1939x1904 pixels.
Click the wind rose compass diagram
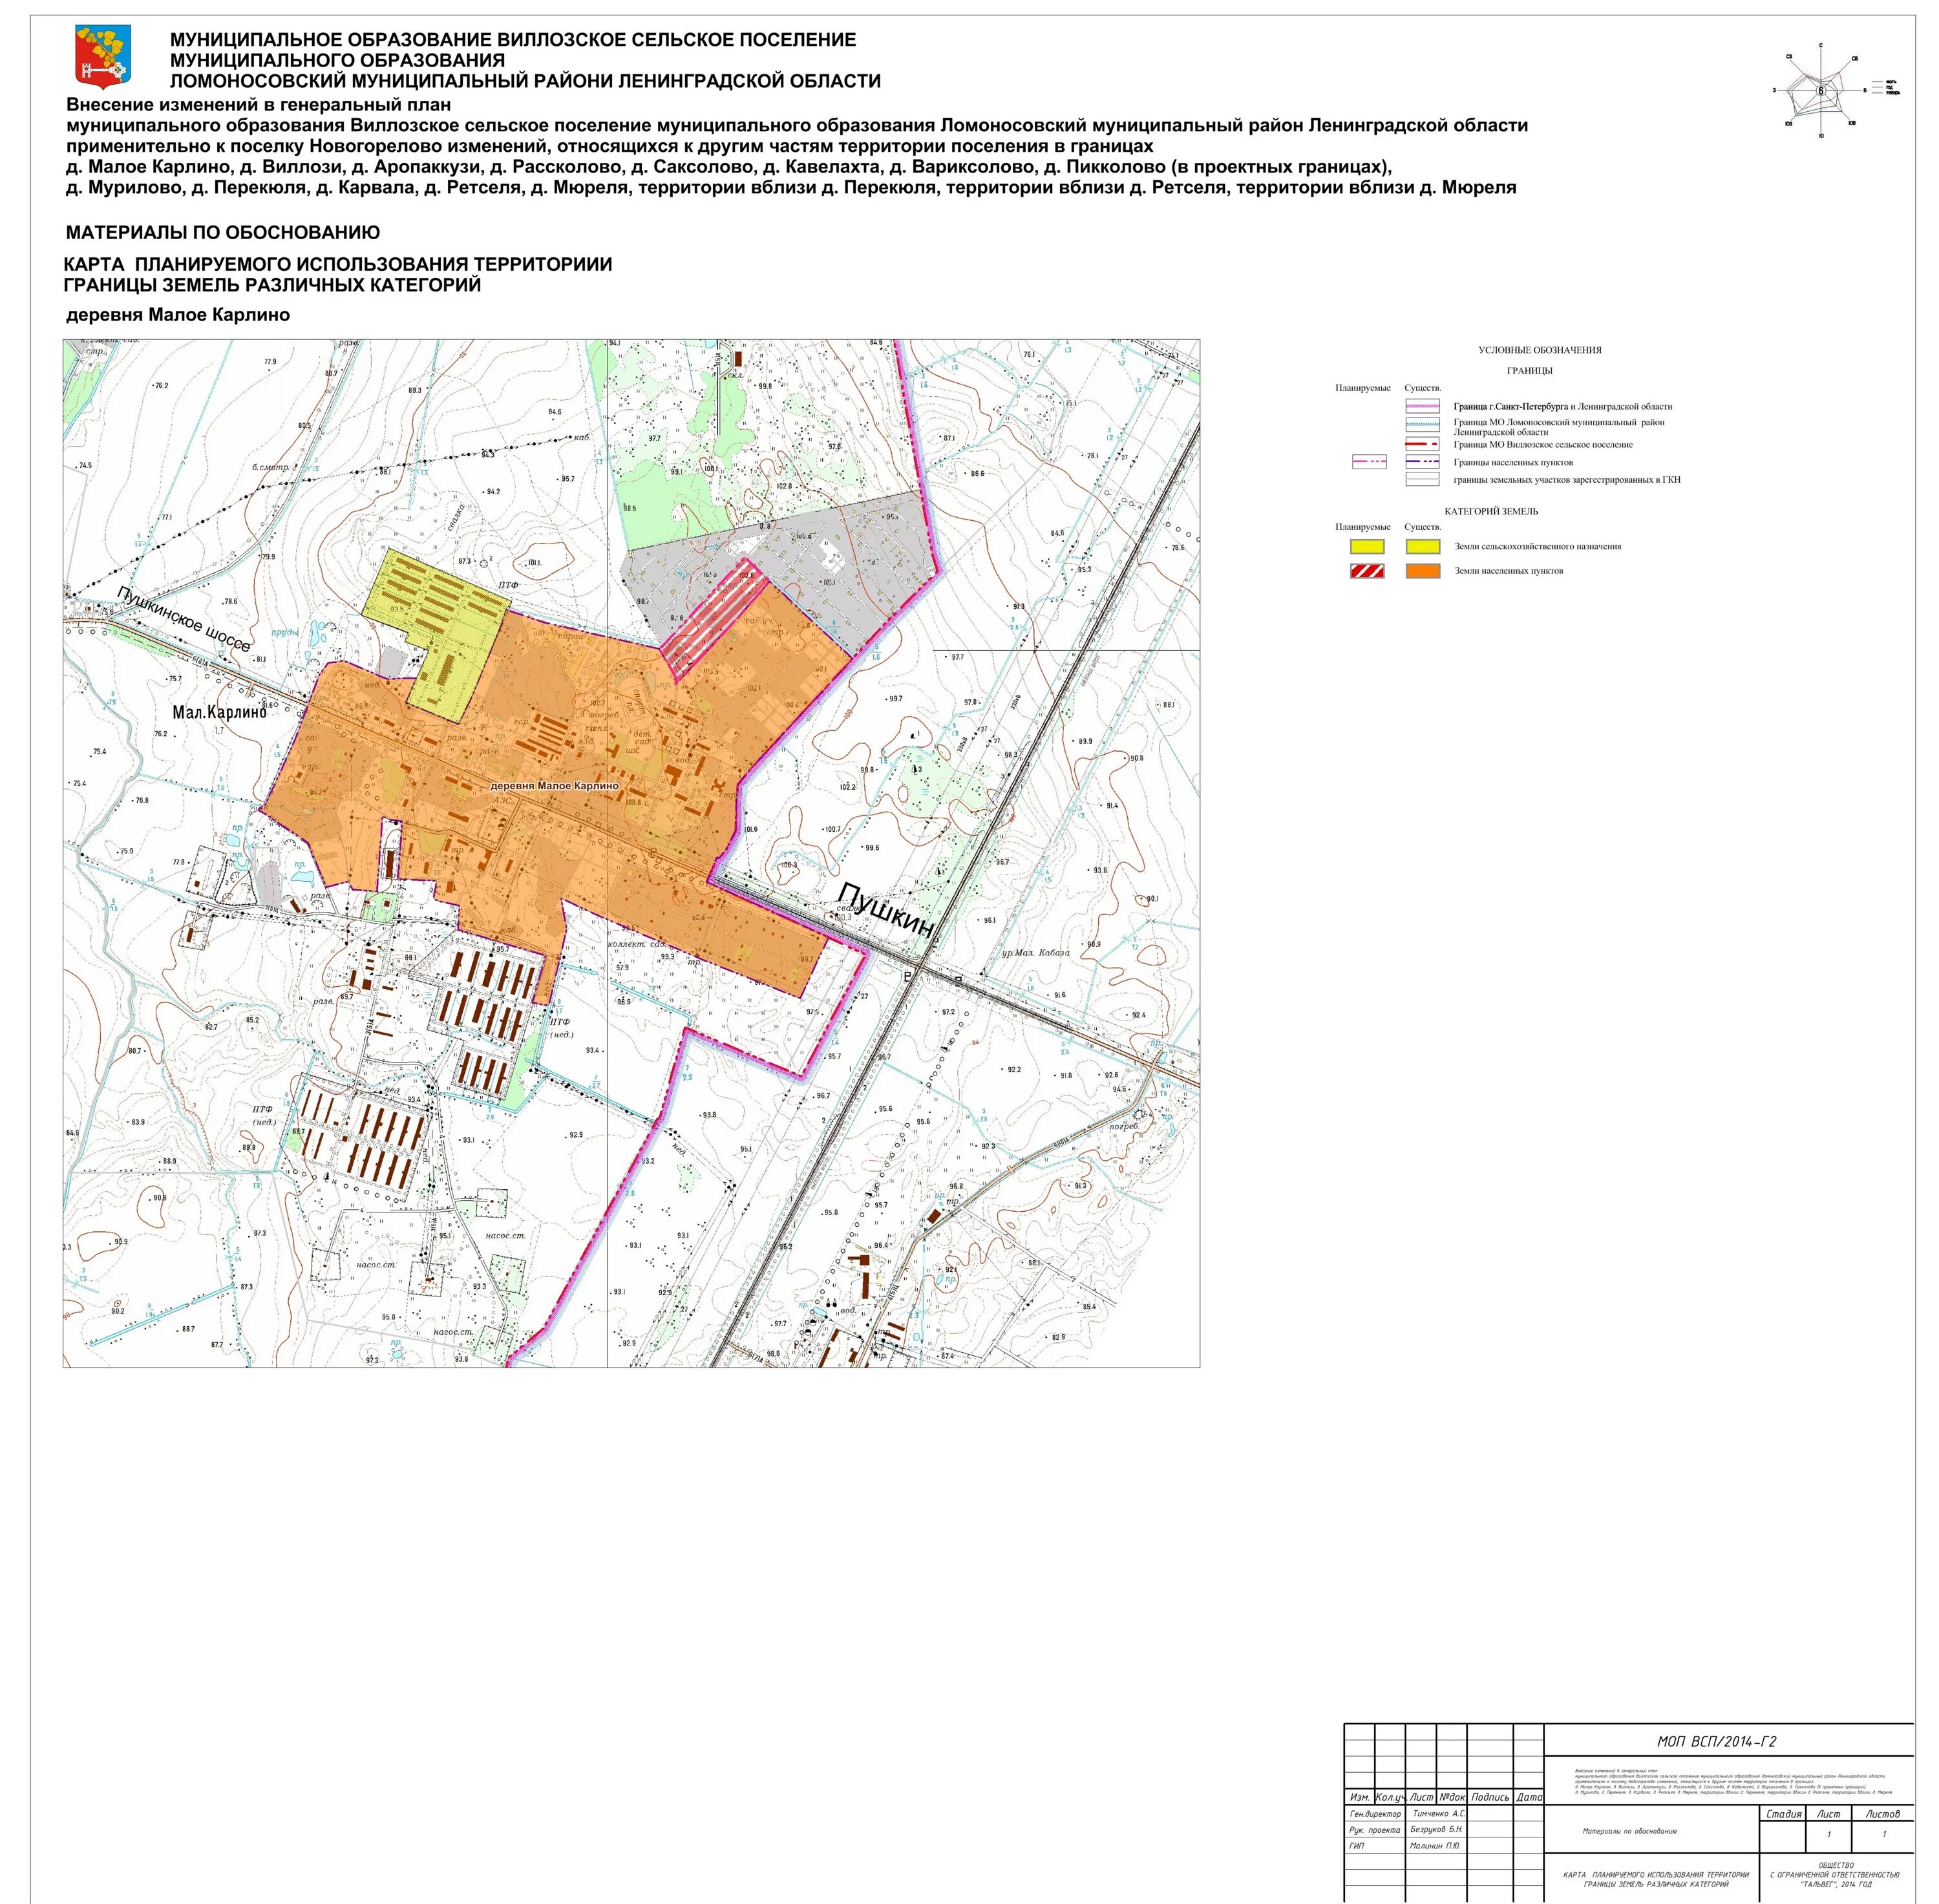(x=1820, y=90)
